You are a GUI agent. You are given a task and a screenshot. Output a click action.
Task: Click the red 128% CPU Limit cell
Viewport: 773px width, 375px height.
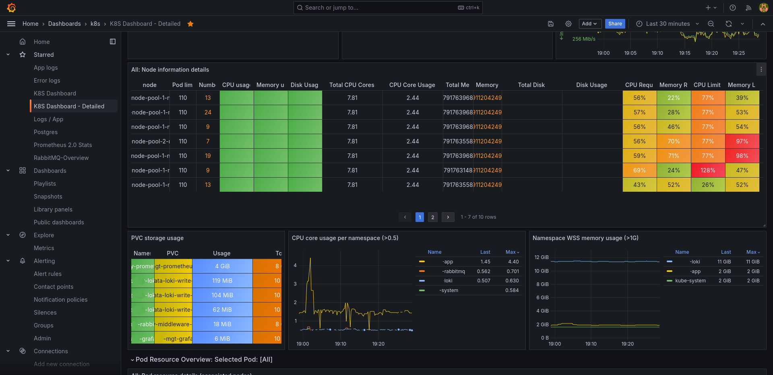(708, 170)
